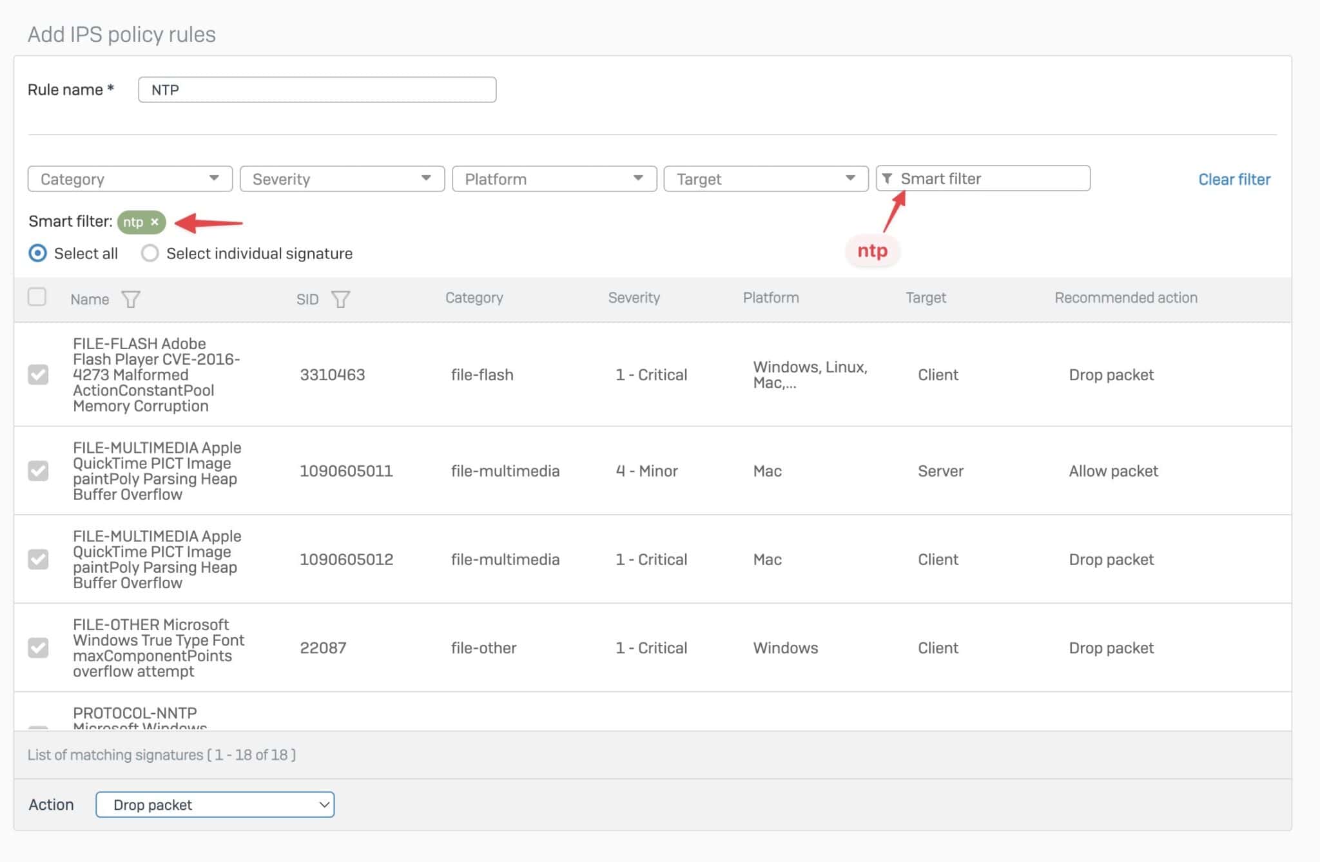Uncheck signature 1090605011 FILE-MULTIMEDIA
This screenshot has height=862, width=1320.
(x=39, y=471)
